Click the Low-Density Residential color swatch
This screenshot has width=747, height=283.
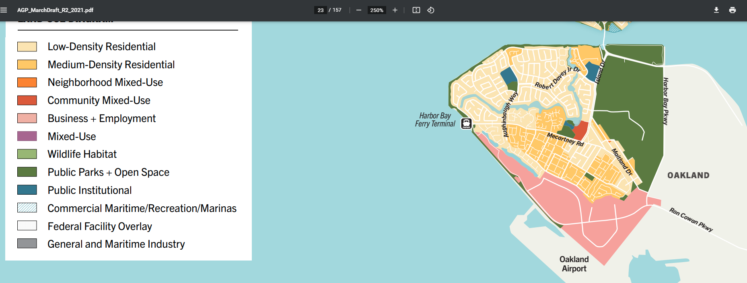pos(27,47)
